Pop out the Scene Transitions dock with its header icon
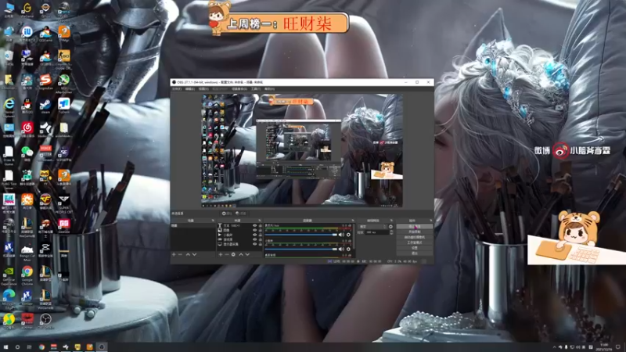Screen dimensions: 626x352 pyautogui.click(x=391, y=221)
